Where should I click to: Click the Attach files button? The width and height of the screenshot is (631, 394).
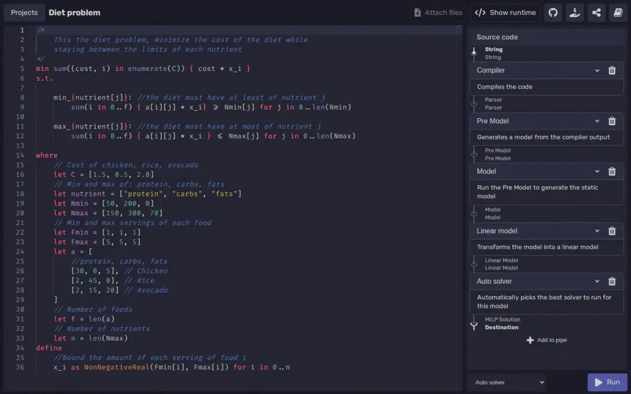438,12
